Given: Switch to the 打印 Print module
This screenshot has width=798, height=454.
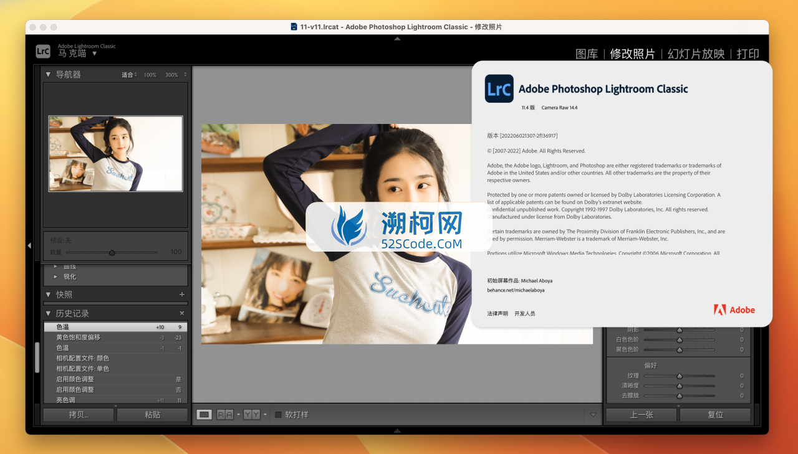Looking at the screenshot, I should pos(748,54).
